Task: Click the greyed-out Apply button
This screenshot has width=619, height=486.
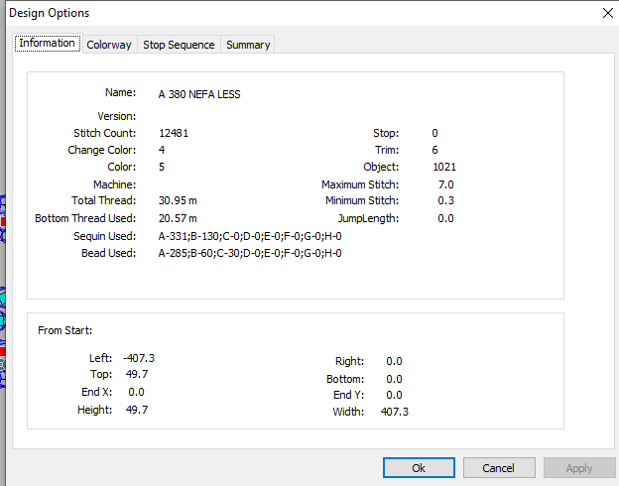Action: pyautogui.click(x=579, y=468)
